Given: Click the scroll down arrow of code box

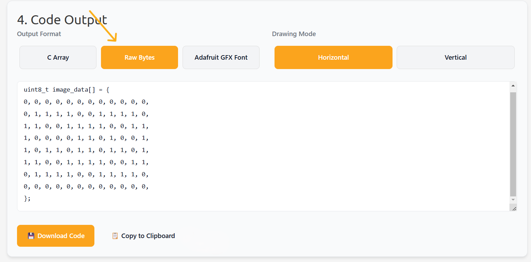Looking at the screenshot, I should 513,200.
